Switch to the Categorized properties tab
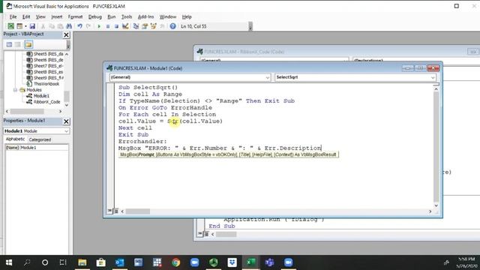Image resolution: width=480 pixels, height=270 pixels. pyautogui.click(x=40, y=139)
